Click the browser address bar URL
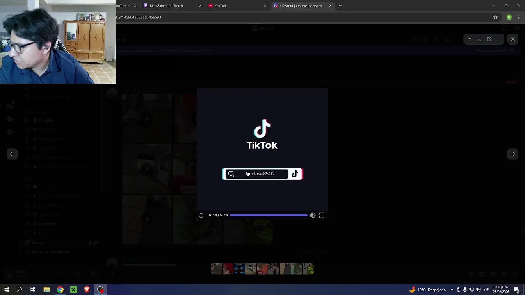Screen dimensions: 525x295 coord(138,17)
